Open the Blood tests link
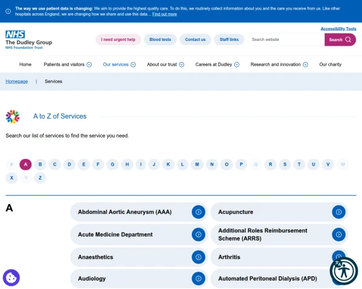 click(x=160, y=40)
